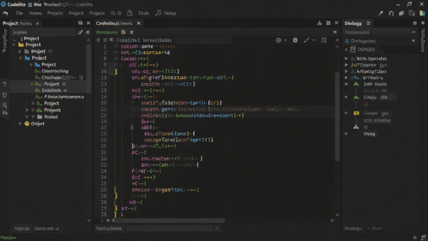
Task: Click the home icon in the main toolbar
Action: click(391, 13)
